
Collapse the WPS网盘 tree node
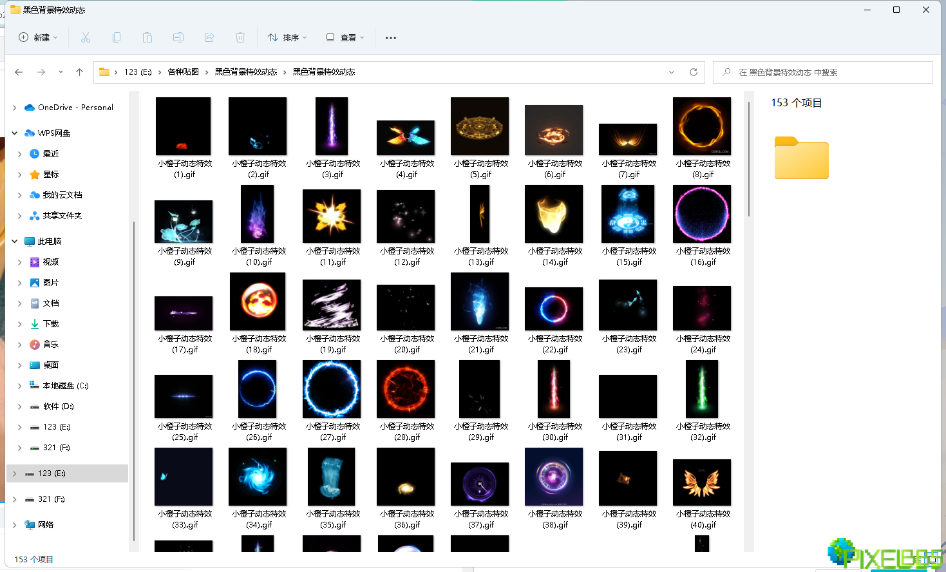click(15, 133)
